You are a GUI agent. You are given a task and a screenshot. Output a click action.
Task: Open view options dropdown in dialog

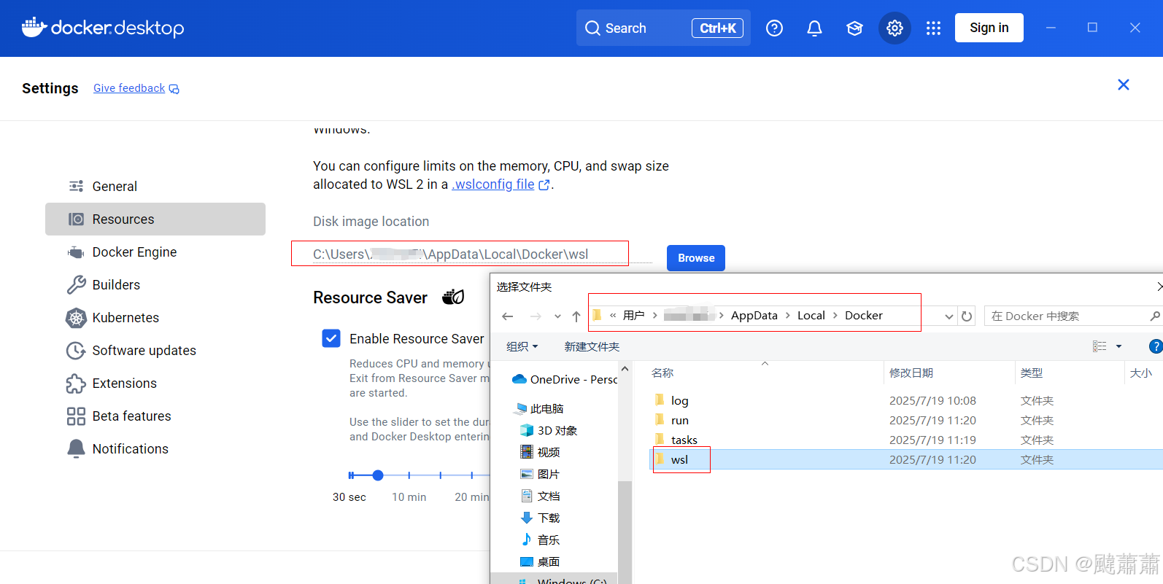click(1118, 346)
